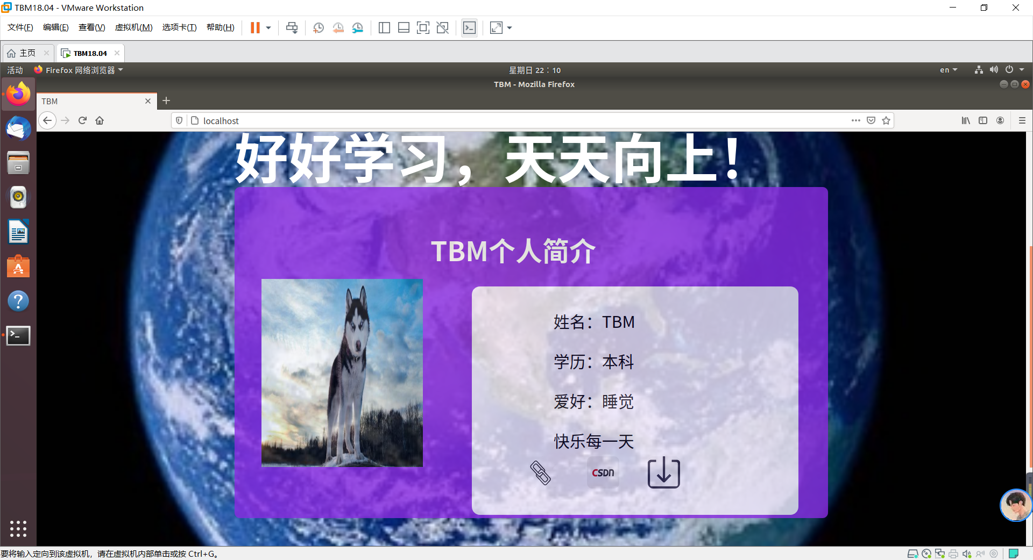1033x560 pixels.
Task: Open the Firefox 网络浏览器 app menu
Action: (x=79, y=70)
